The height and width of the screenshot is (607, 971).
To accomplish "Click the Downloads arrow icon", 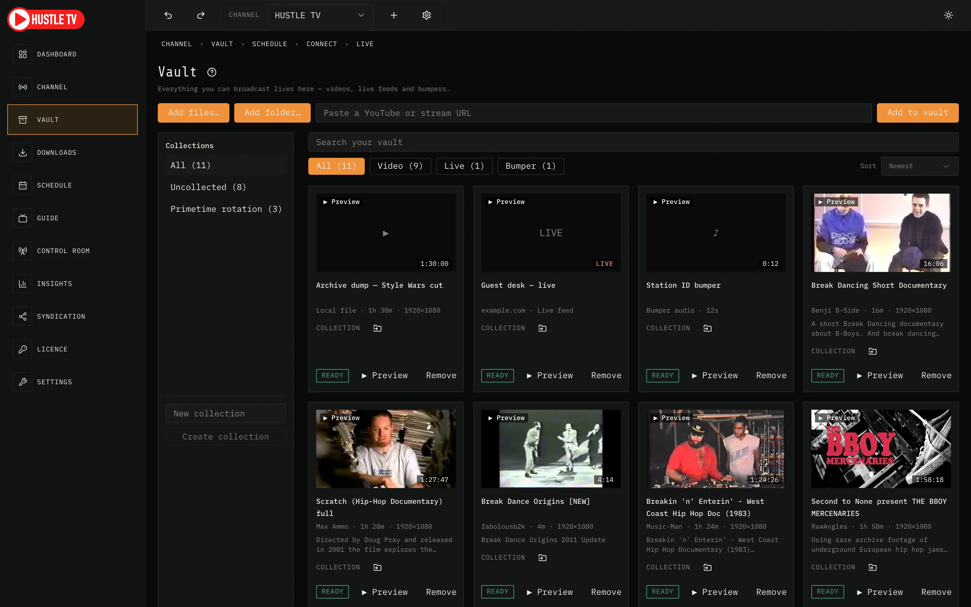I will click(22, 153).
